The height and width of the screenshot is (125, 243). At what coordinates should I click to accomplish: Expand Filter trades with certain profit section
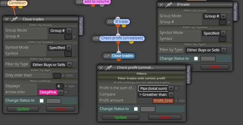pyautogui.click(x=142, y=78)
